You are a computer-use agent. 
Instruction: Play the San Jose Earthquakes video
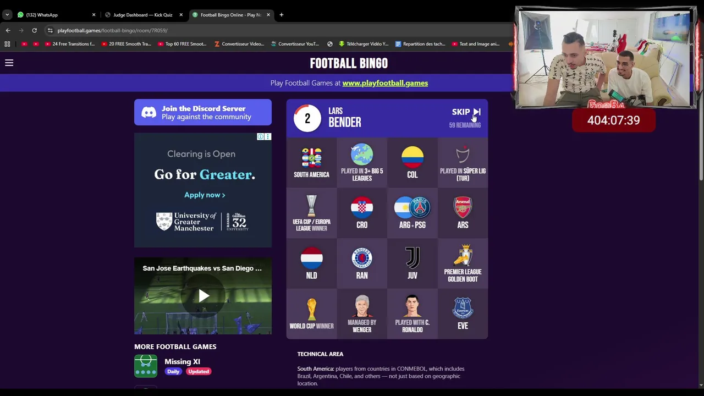(203, 296)
